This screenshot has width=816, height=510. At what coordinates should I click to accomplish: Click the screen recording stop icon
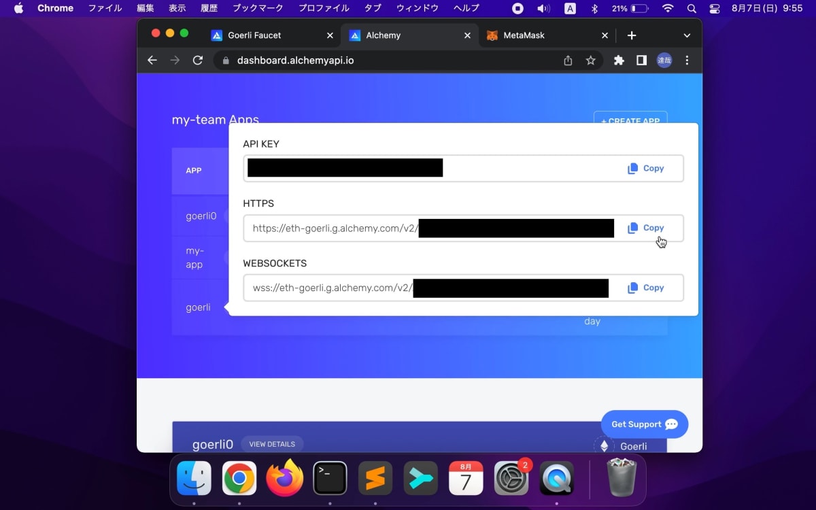tap(517, 8)
